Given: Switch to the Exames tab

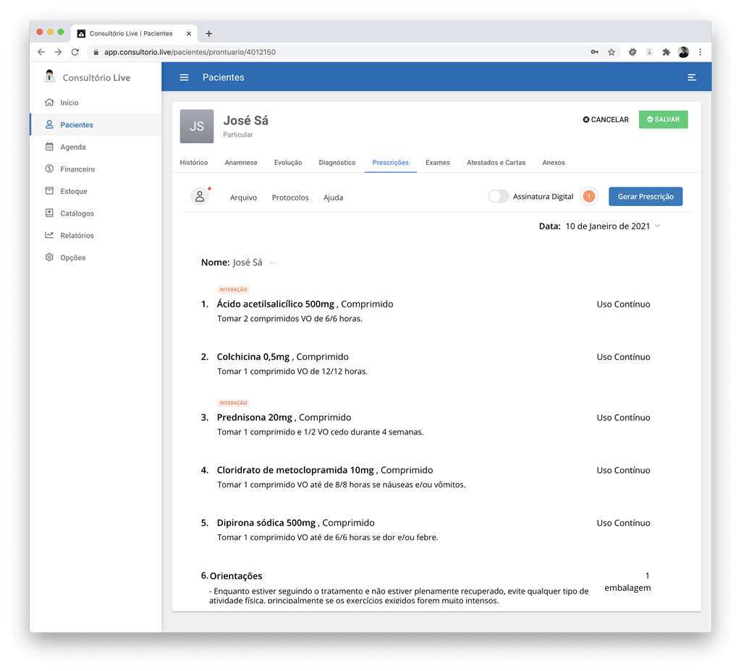Looking at the screenshot, I should (438, 163).
